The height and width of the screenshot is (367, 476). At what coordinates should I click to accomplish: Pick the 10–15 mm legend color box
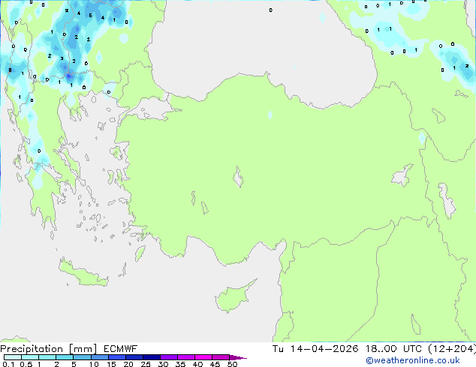pyautogui.click(x=99, y=357)
